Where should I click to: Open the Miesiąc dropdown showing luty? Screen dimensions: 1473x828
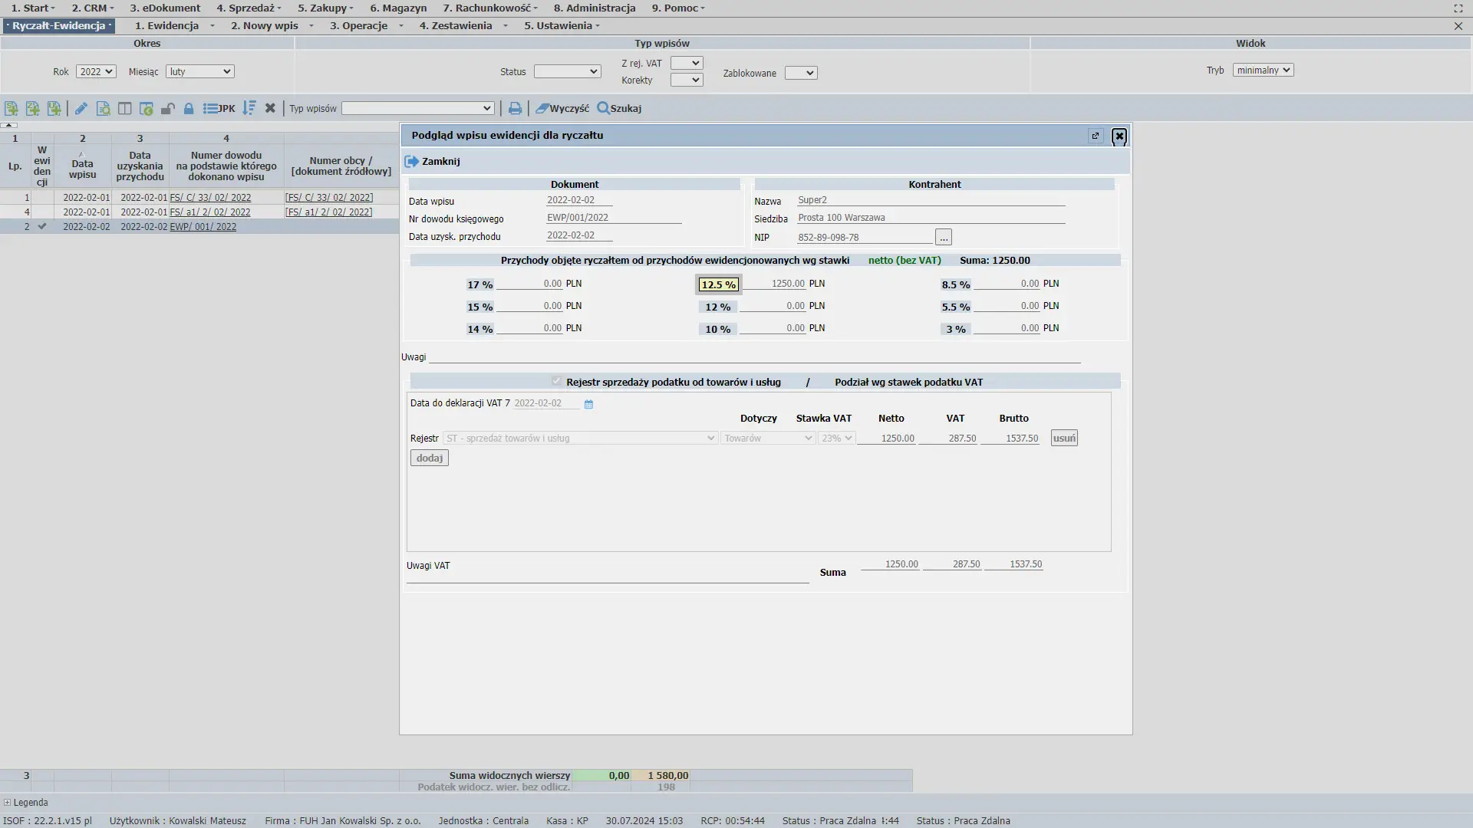(199, 71)
